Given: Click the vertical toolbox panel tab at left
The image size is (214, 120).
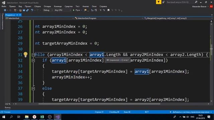Looking at the screenshot, I should pos(2,21).
